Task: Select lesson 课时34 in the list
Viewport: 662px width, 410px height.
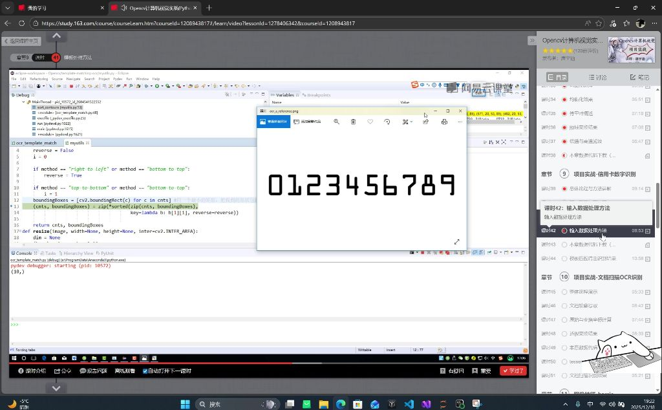Action: click(596, 100)
